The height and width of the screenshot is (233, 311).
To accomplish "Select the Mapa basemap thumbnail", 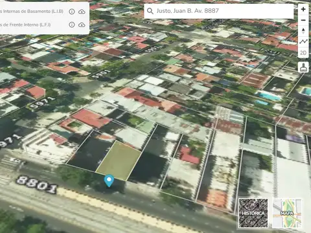I will 287,213.
